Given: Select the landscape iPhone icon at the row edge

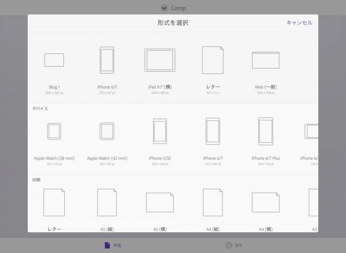Looking at the screenshot, I should pos(311,131).
